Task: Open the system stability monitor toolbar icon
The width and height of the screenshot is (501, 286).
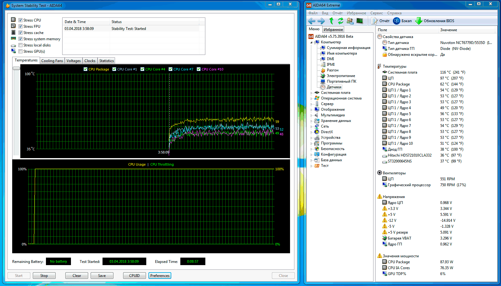Action: pos(360,21)
